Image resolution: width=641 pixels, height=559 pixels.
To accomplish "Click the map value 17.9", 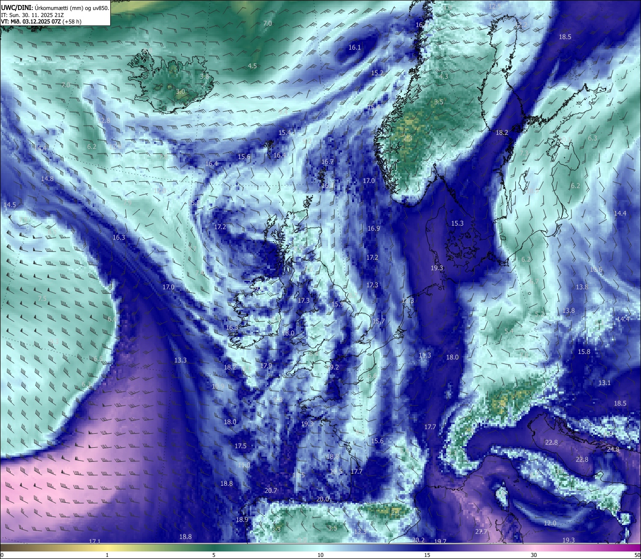I will 266,365.
